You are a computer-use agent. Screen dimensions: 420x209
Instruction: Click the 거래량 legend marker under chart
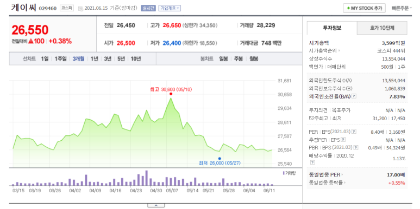(284, 173)
